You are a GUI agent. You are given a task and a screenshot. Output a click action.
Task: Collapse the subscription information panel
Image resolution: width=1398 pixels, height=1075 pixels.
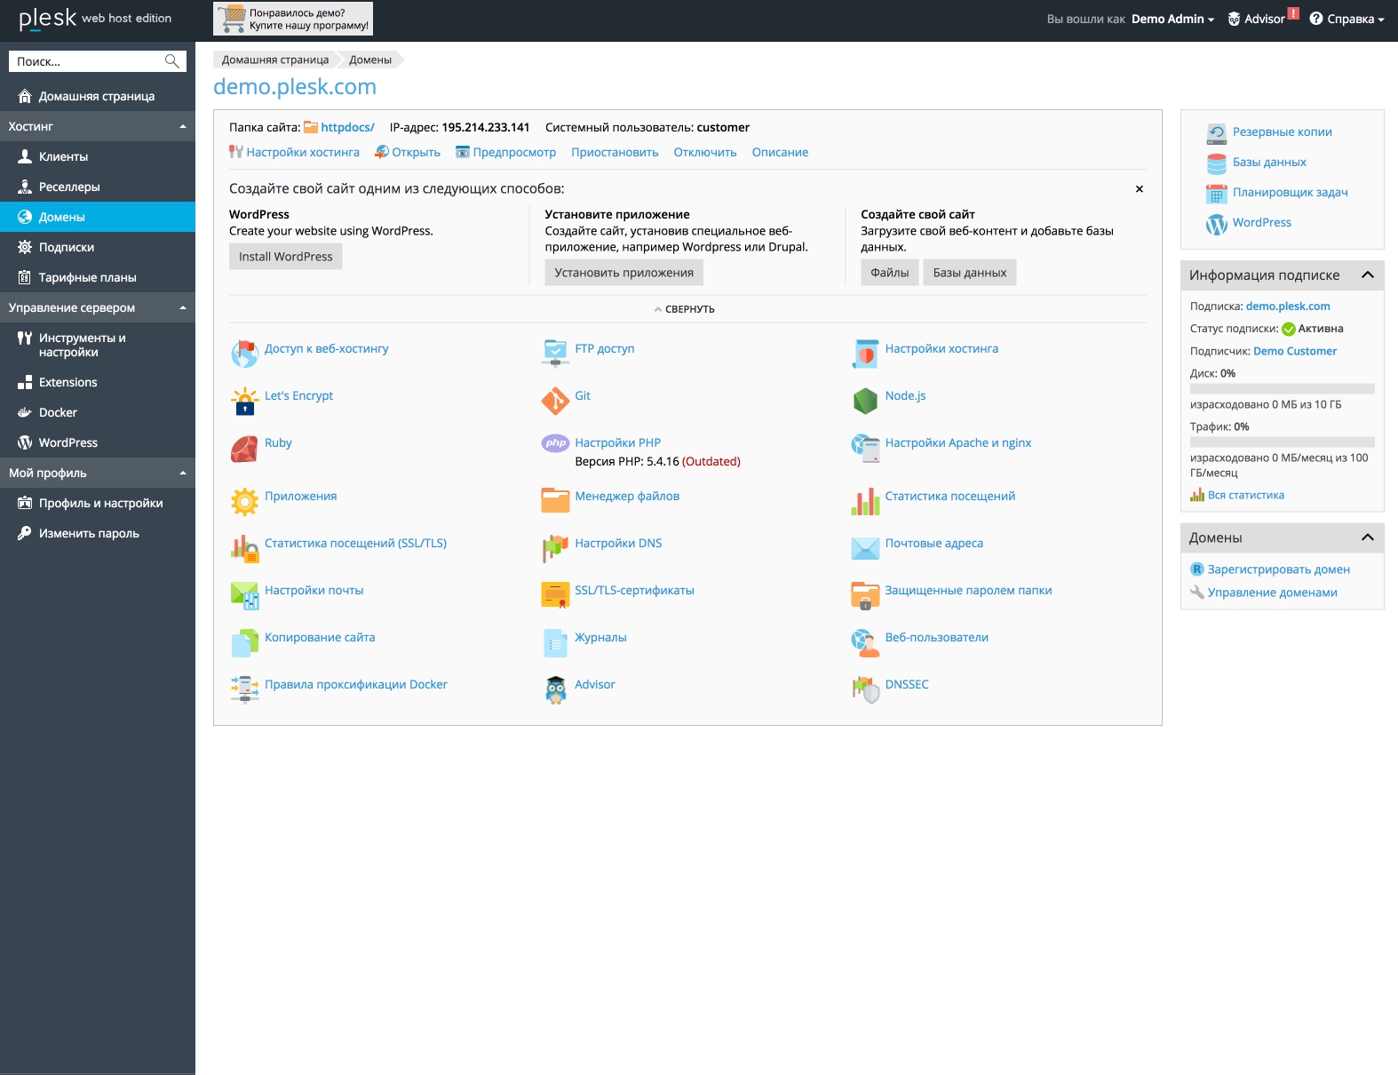pos(1367,275)
